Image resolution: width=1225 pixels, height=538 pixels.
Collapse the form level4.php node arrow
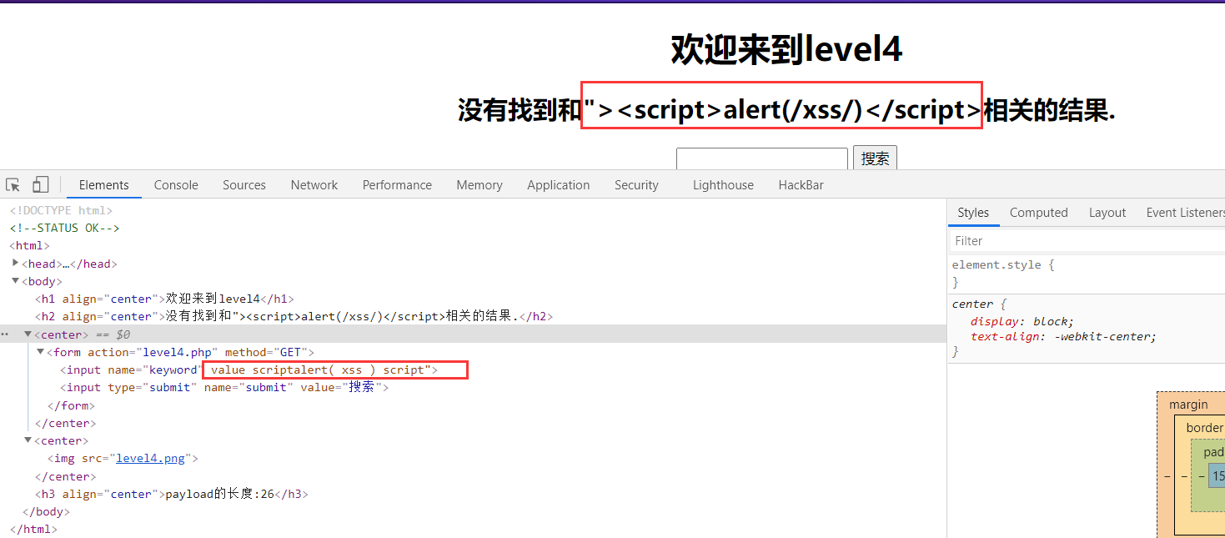[x=41, y=352]
